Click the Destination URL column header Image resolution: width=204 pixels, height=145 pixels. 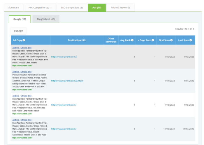(77, 40)
